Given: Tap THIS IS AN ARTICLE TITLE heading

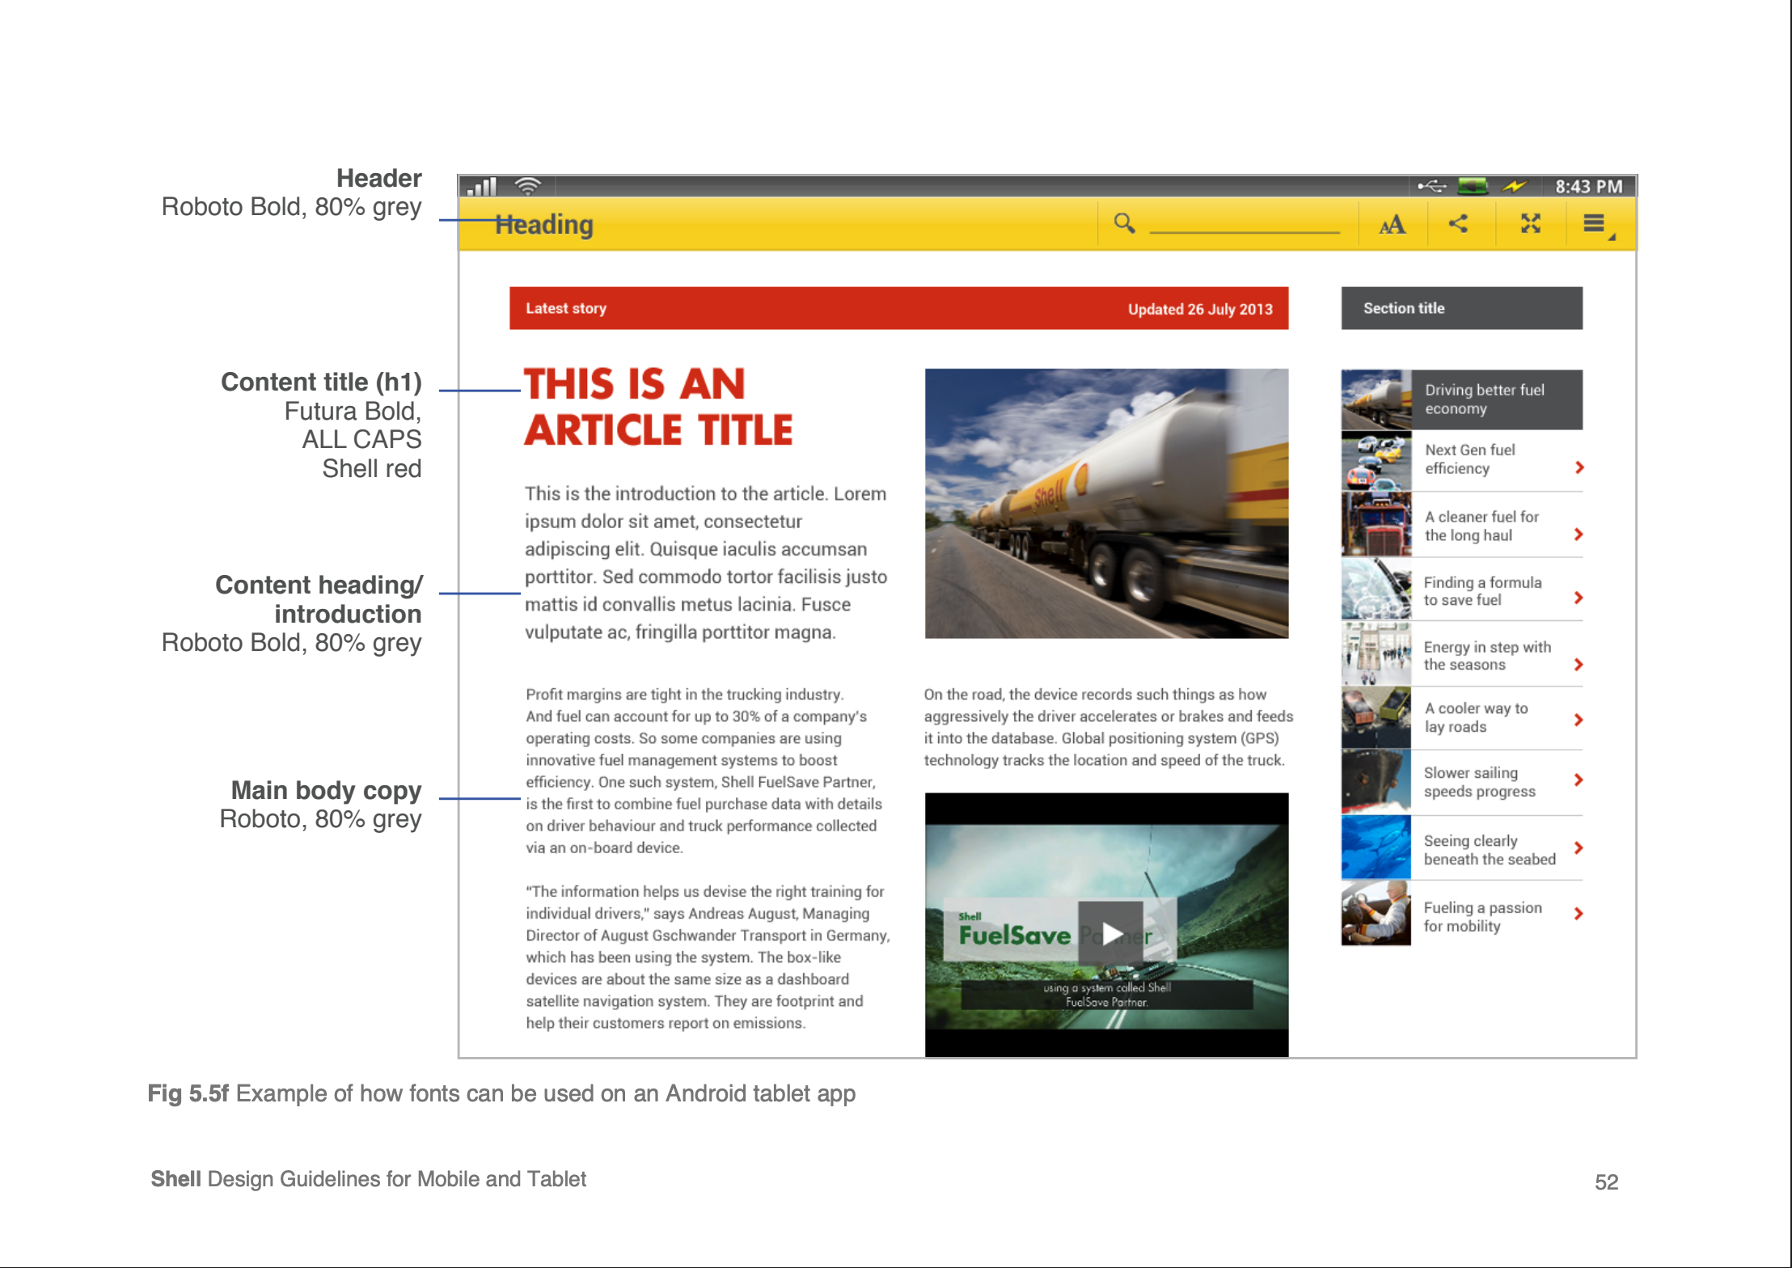Looking at the screenshot, I should [658, 407].
